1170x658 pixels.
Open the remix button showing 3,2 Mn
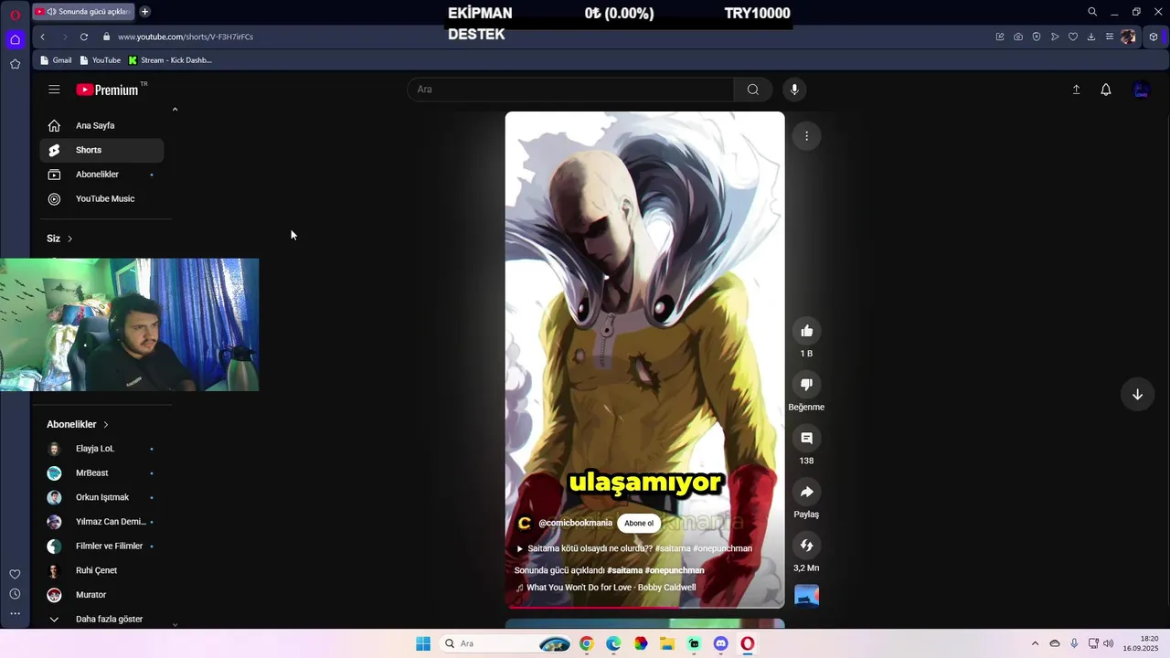click(806, 546)
